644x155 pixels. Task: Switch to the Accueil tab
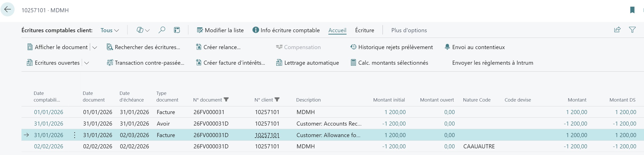coord(337,30)
